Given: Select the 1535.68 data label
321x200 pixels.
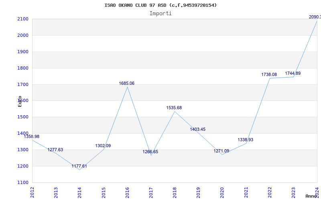Looking at the screenshot, I should (174, 108).
